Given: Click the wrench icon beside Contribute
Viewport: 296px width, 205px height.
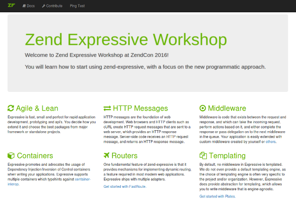Looking at the screenshot, I should 43,6.
